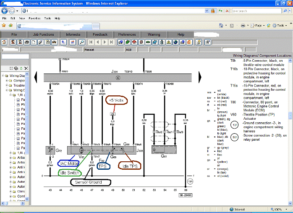The height and width of the screenshot is (213, 293).
Task: Click the right black arrow beside the diagram
Action: point(200,77)
